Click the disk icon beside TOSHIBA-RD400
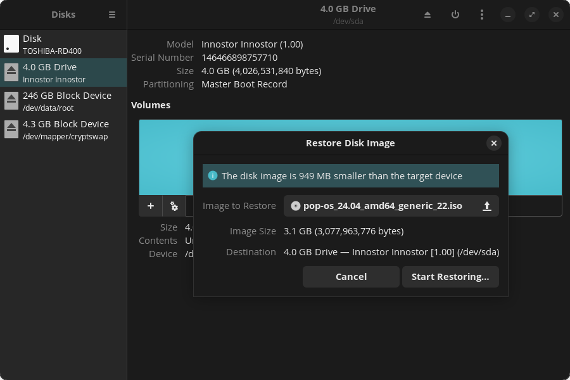 click(10, 44)
